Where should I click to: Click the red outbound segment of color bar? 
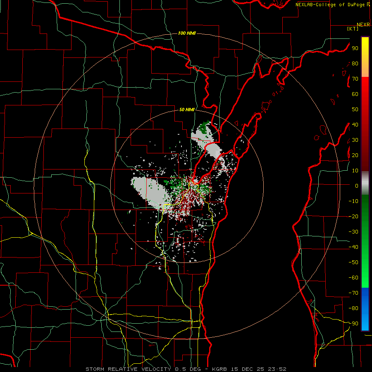click(365, 124)
